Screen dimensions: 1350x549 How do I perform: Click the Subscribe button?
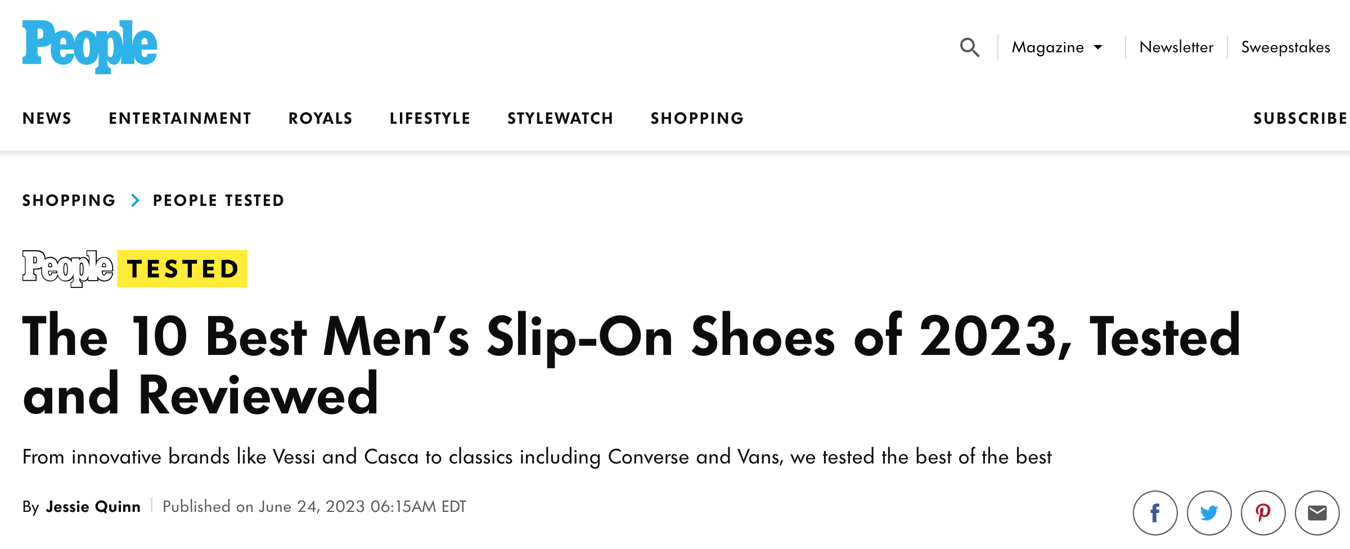1300,118
